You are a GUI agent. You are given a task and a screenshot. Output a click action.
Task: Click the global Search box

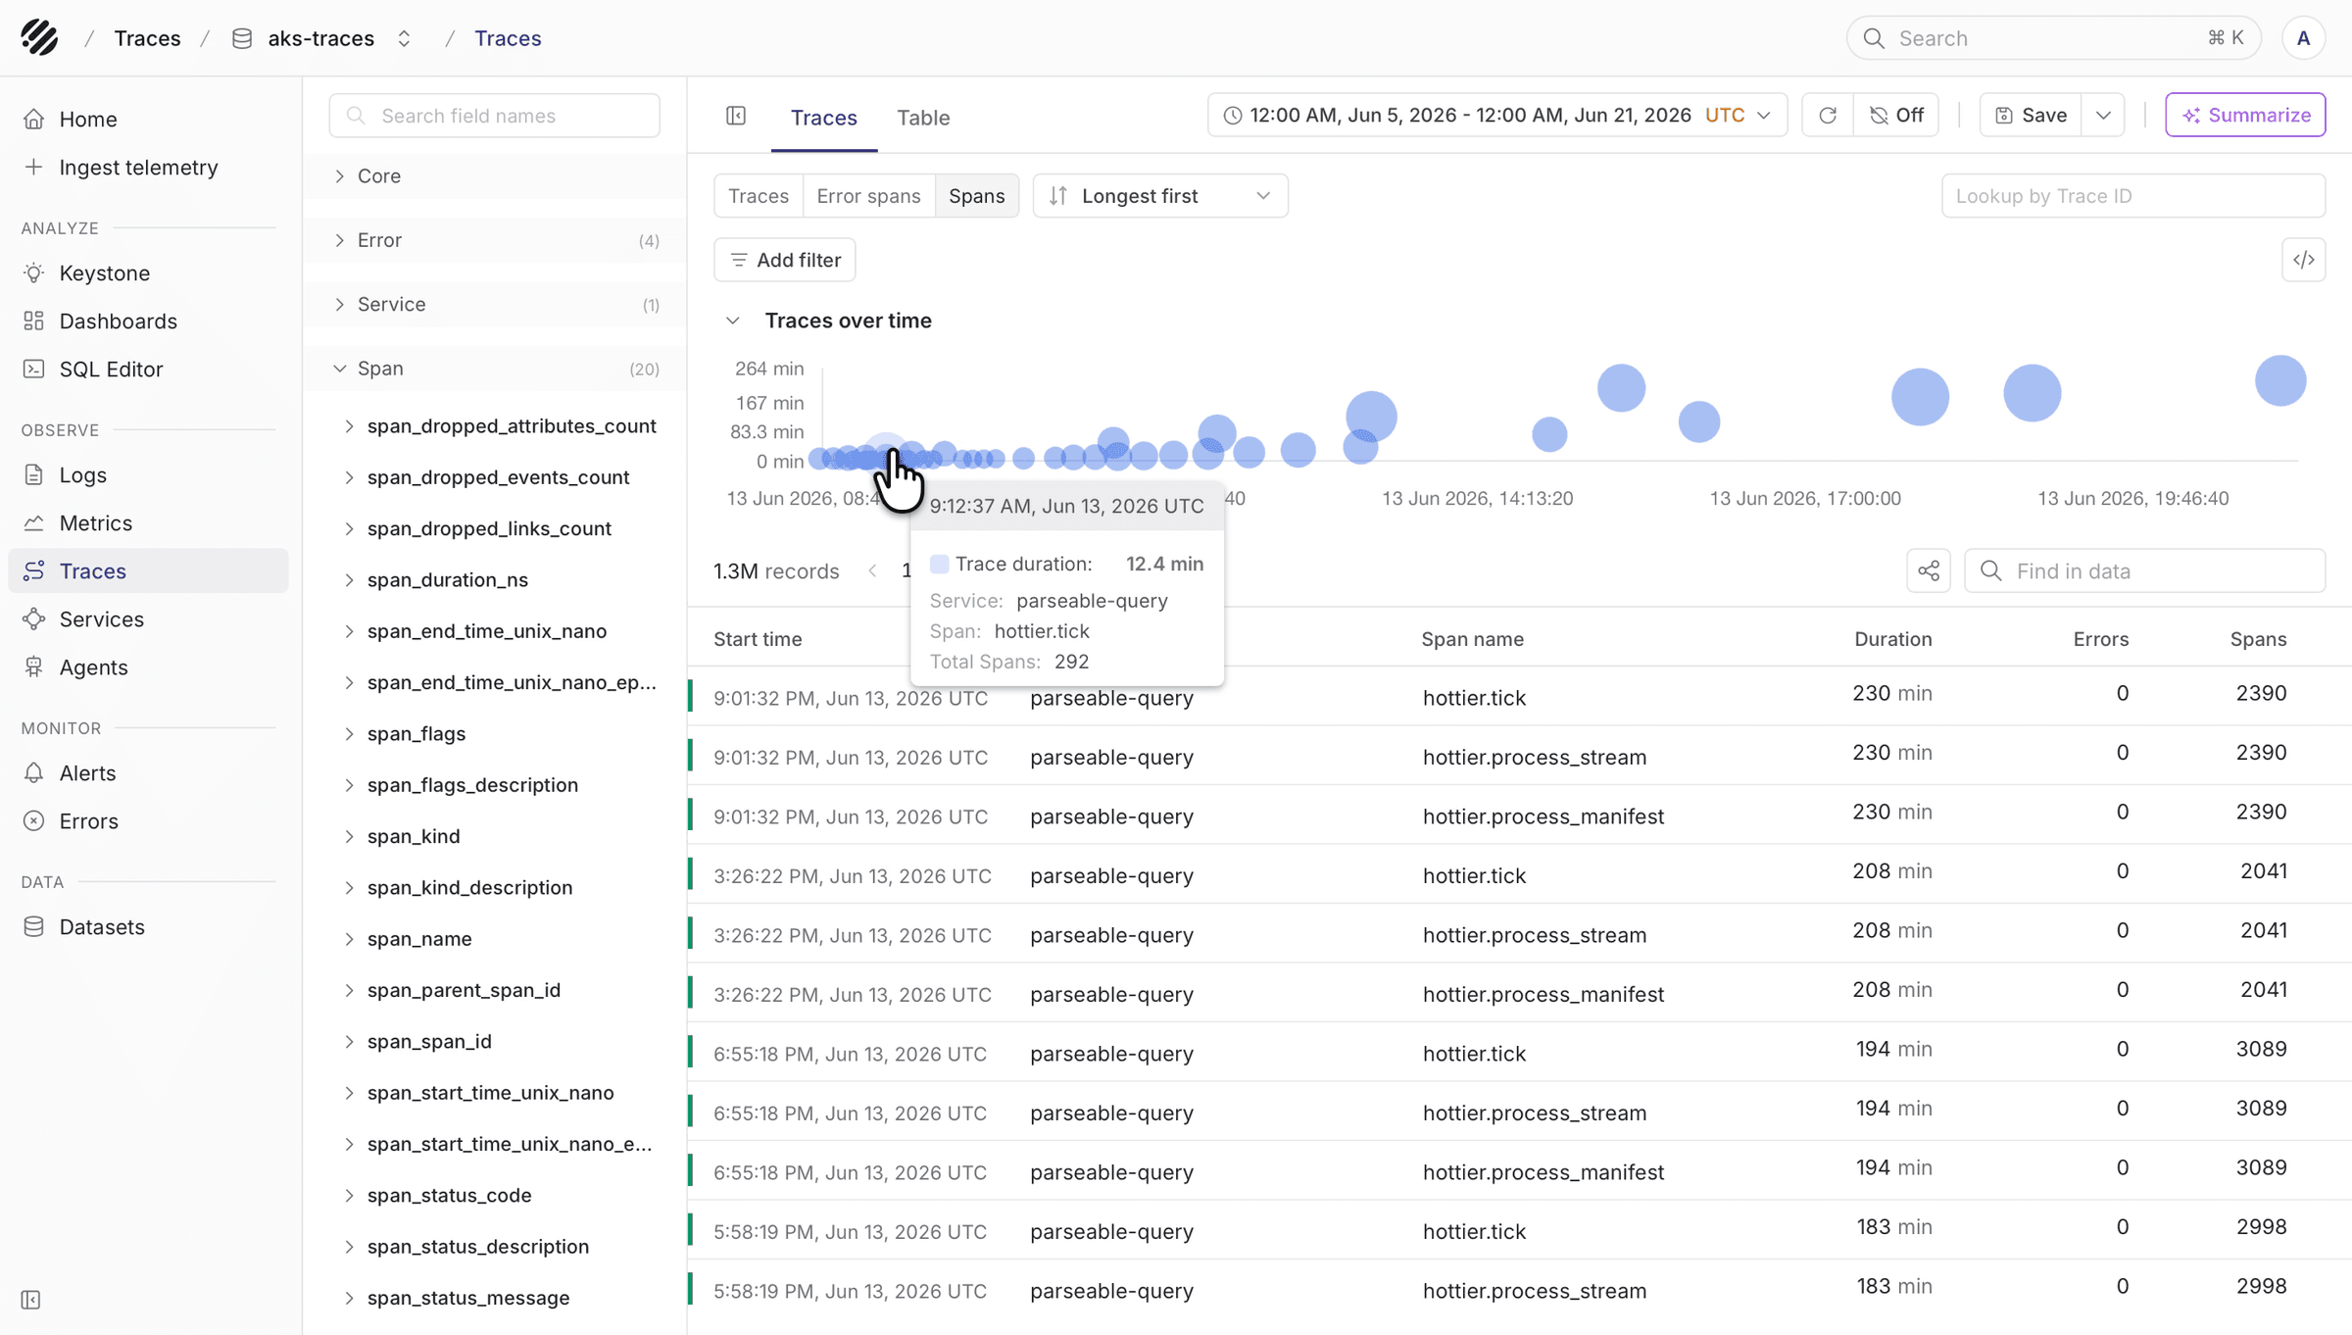click(x=2053, y=38)
